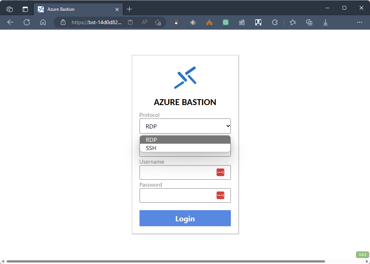This screenshot has width=370, height=264.
Task: Maximize the browser window
Action: (x=344, y=8)
